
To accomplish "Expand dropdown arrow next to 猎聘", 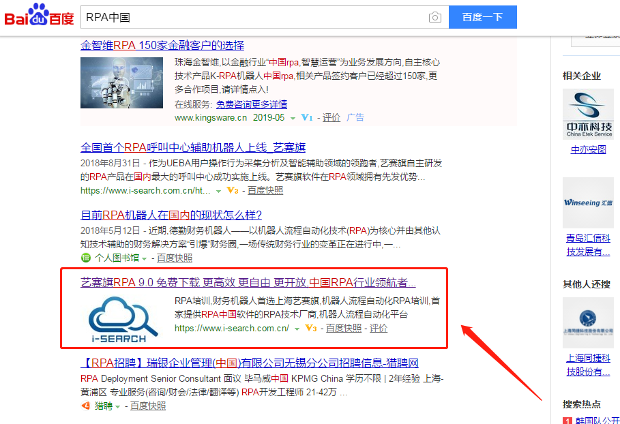I will point(117,406).
